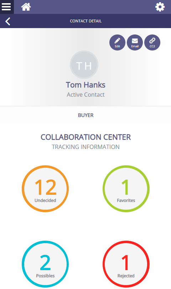
Task: Click the Rejected label text
Action: [x=126, y=276]
